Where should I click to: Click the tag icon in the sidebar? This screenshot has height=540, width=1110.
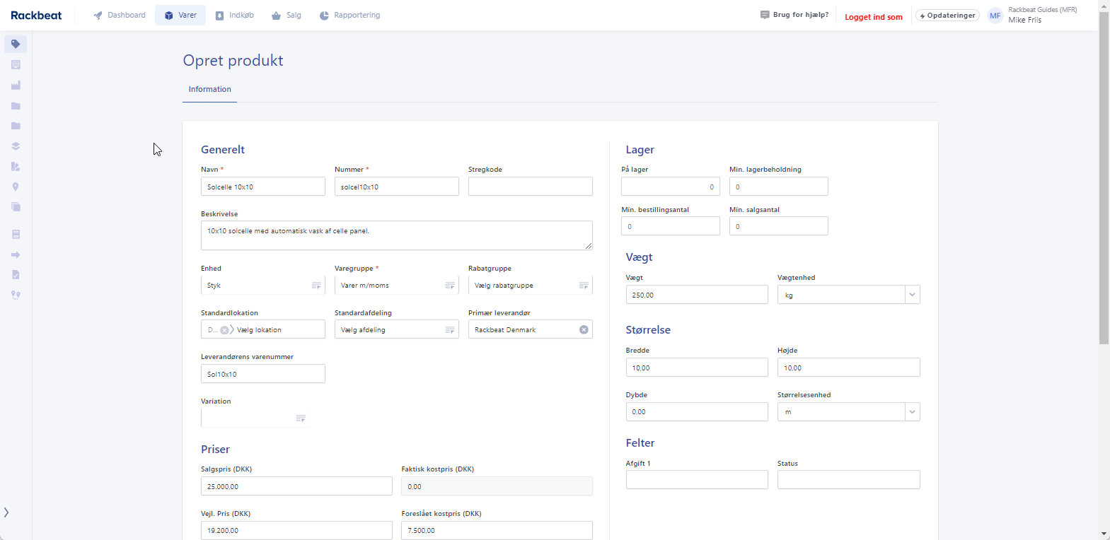point(16,44)
